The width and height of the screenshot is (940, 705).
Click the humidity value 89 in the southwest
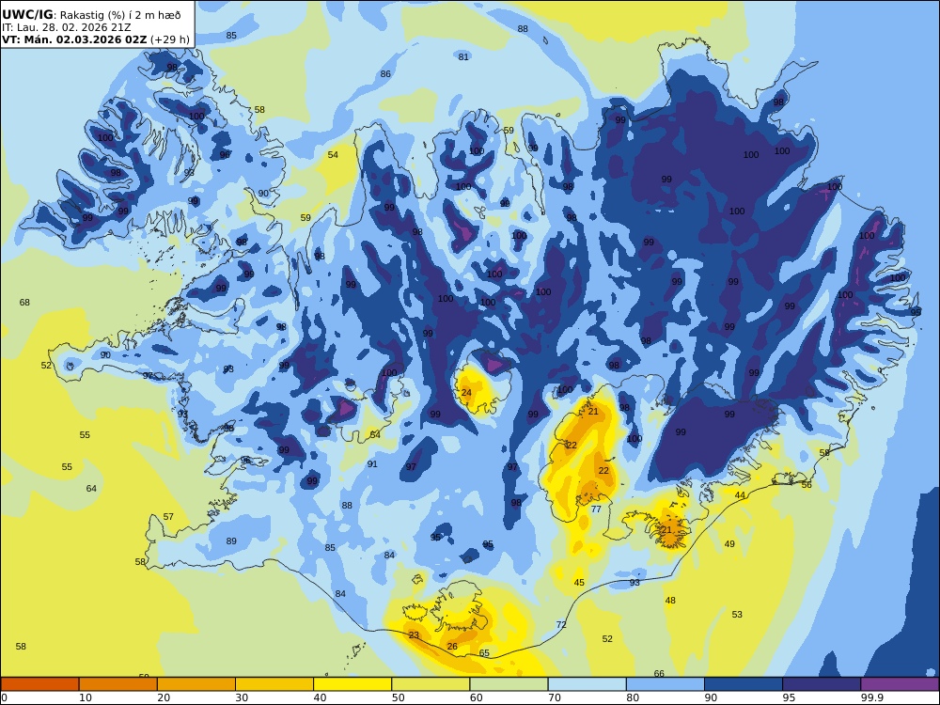pos(231,541)
